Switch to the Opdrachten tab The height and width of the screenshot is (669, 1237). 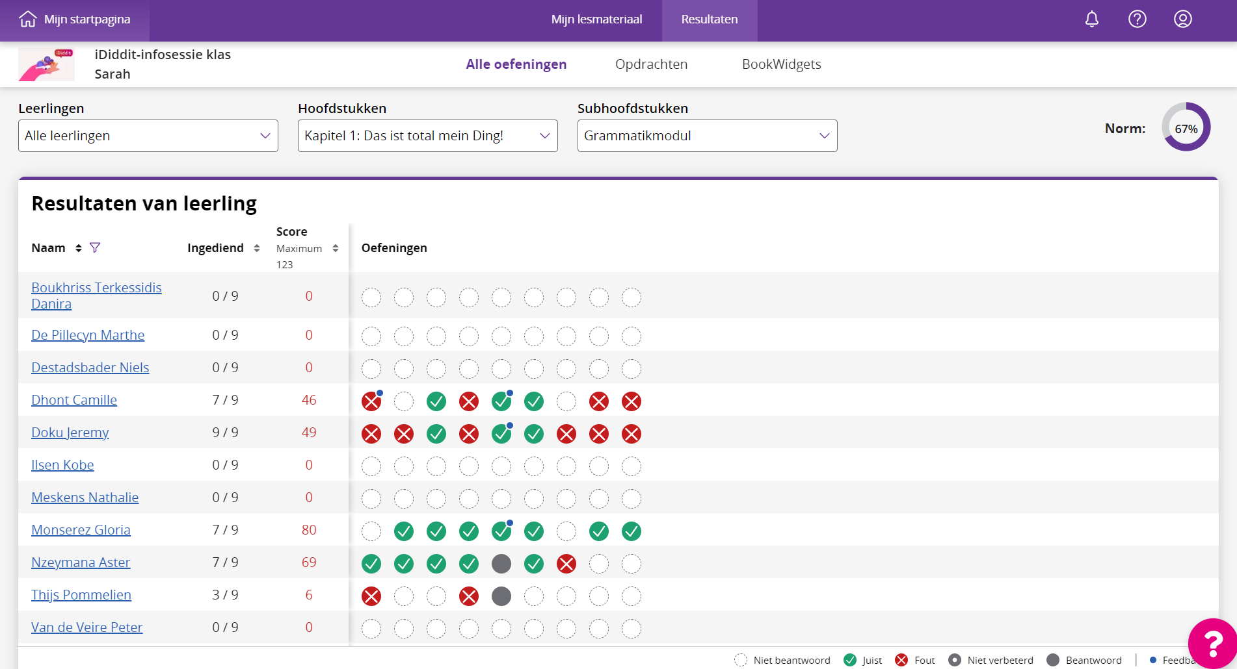(651, 64)
